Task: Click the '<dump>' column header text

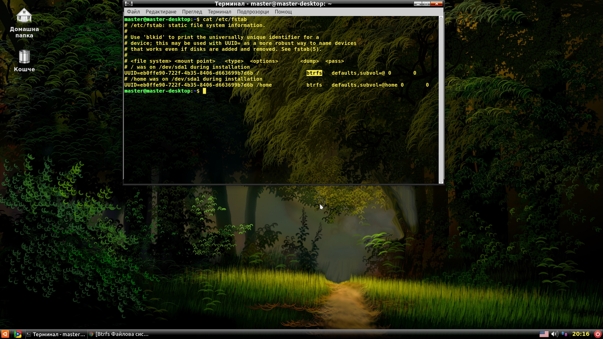Action: [x=310, y=61]
